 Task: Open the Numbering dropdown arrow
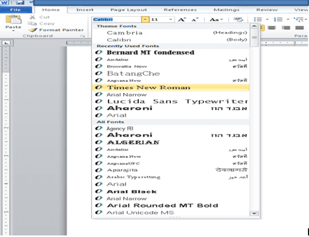click(x=288, y=19)
